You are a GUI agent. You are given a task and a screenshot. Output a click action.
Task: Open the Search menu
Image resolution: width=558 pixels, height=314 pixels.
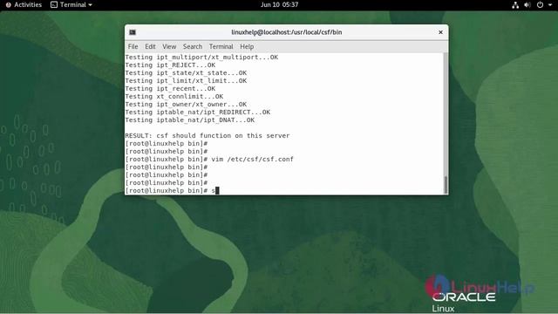193,46
